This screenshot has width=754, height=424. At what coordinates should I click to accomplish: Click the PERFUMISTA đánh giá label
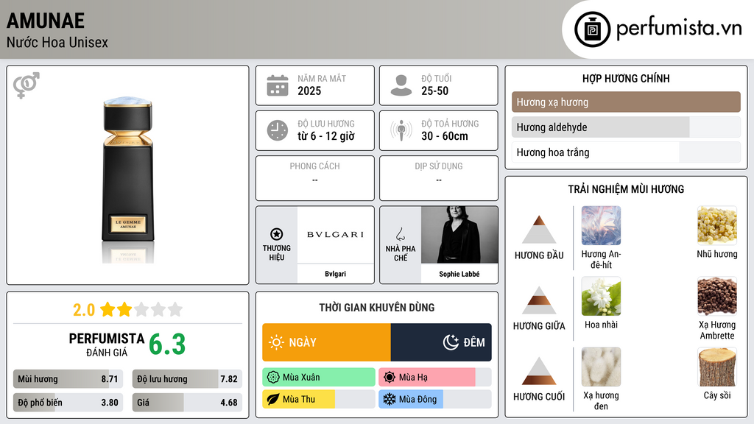click(x=107, y=344)
